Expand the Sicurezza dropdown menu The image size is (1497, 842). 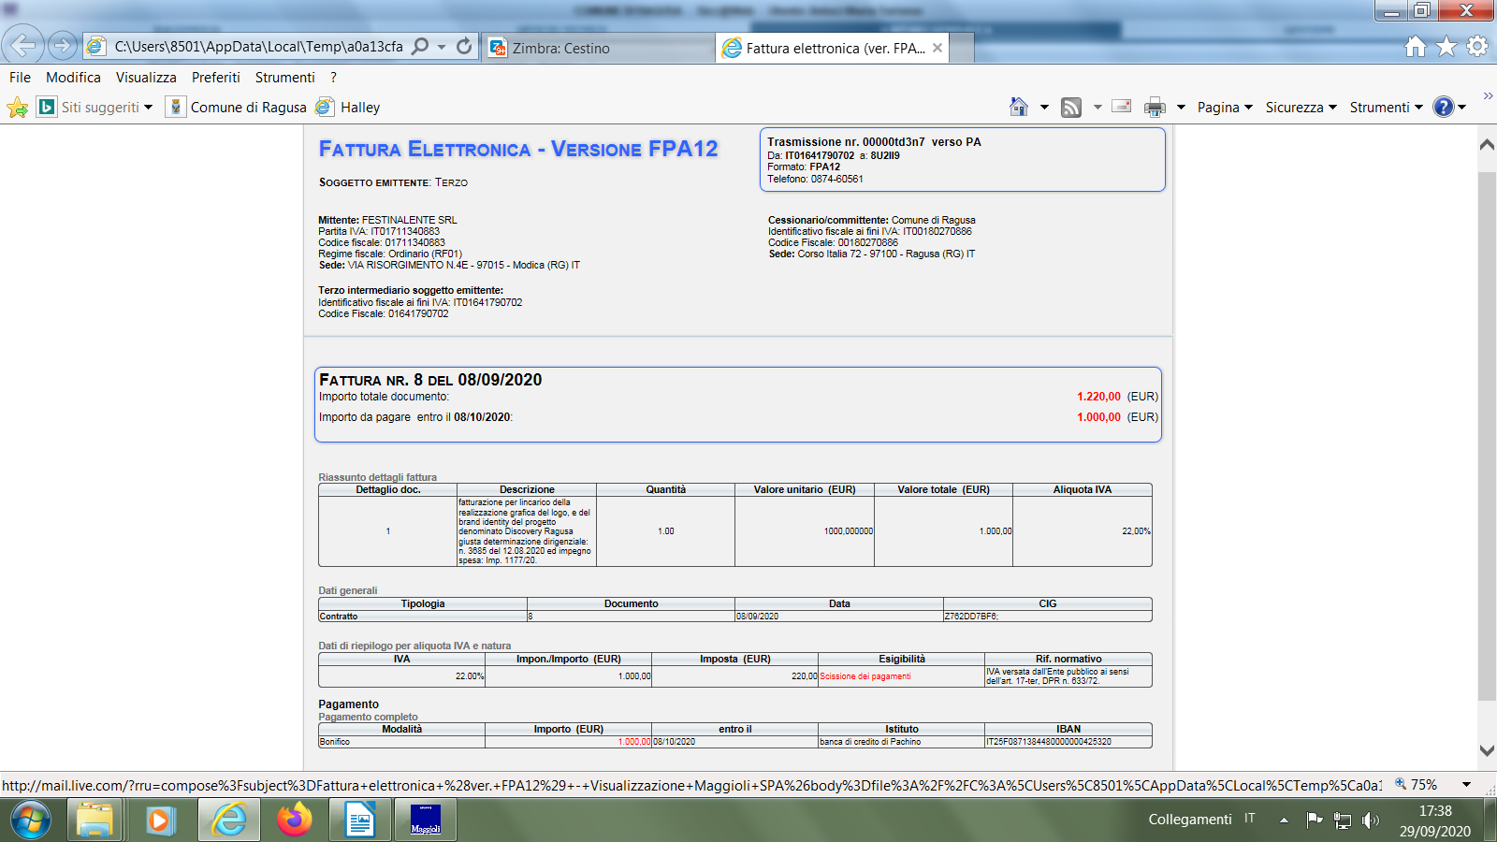point(1301,108)
